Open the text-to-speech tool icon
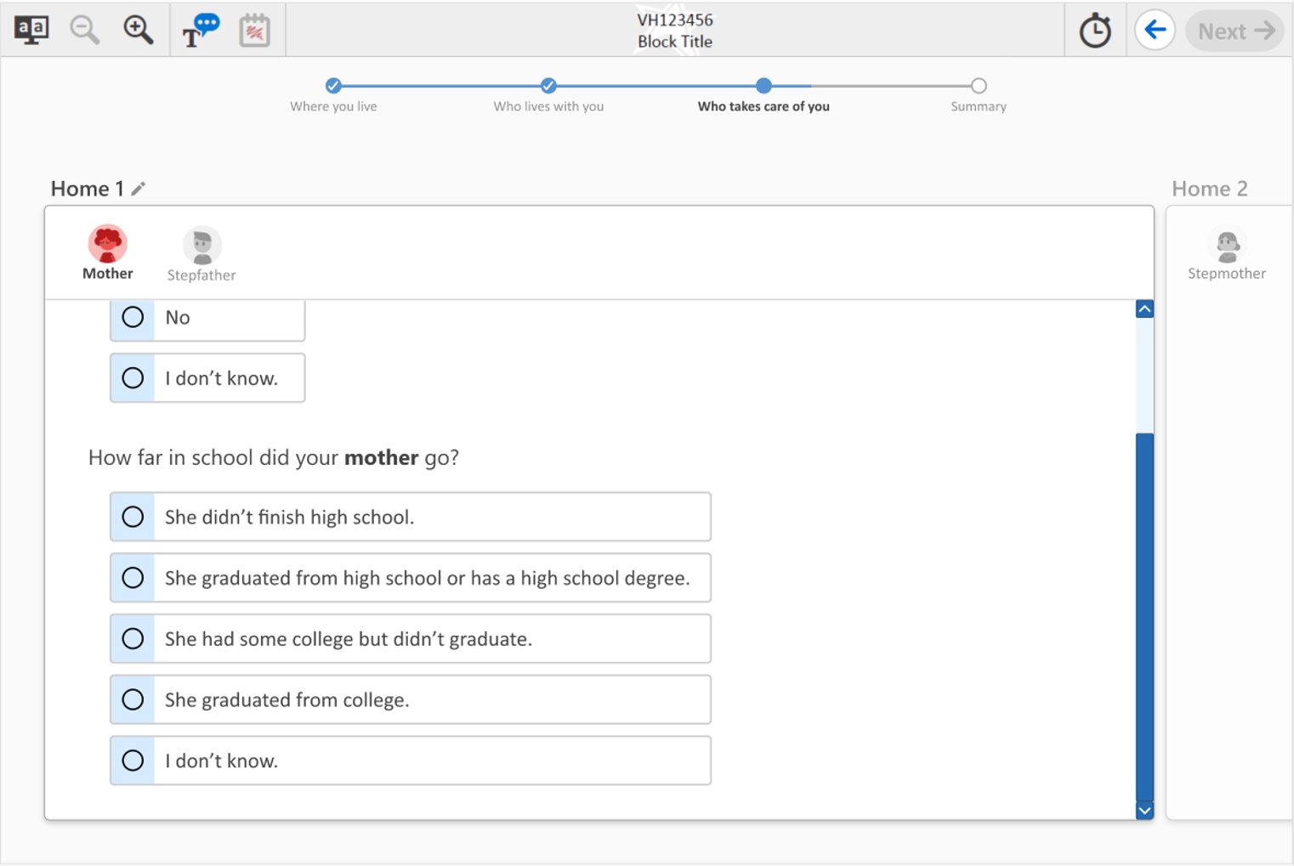The width and height of the screenshot is (1294, 866). point(201,31)
